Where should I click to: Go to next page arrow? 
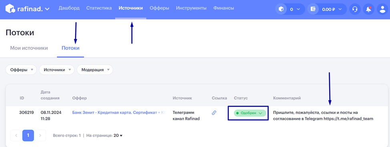click(x=40, y=135)
